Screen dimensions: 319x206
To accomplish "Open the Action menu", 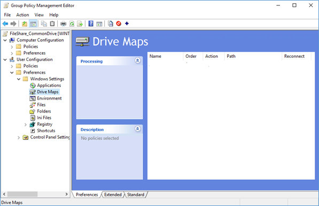I will pyautogui.click(x=22, y=15).
